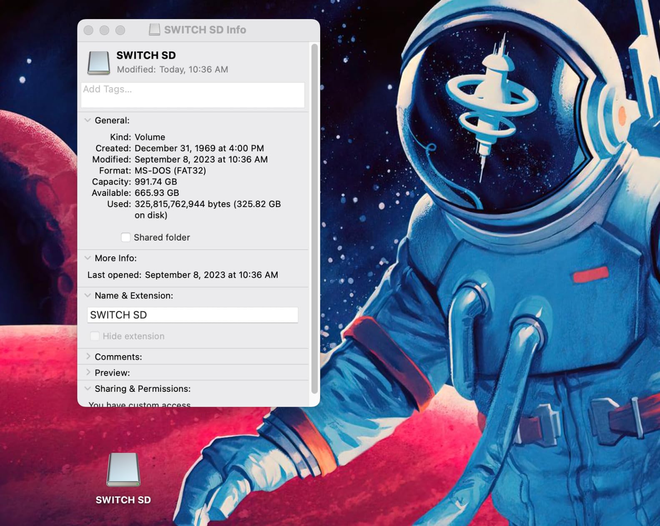Collapse the Name & Extension section

pyautogui.click(x=88, y=296)
